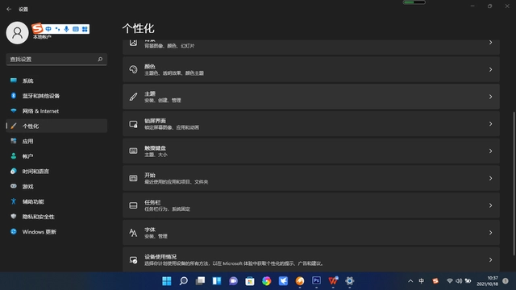Expand 背景 row via its chevron
The image size is (516, 290).
490,43
